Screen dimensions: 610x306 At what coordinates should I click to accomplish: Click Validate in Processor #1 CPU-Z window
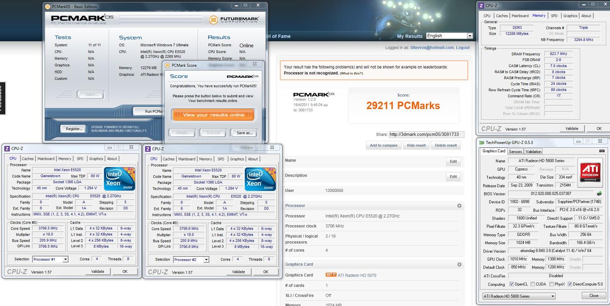(98, 272)
